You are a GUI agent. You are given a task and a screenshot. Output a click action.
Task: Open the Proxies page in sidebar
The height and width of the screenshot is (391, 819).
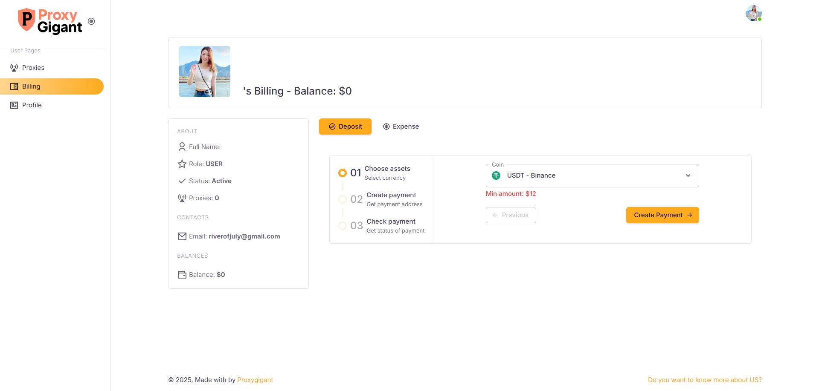tap(33, 68)
